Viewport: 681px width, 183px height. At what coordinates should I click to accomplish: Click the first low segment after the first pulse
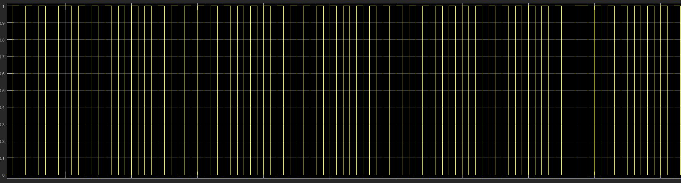click(22, 174)
